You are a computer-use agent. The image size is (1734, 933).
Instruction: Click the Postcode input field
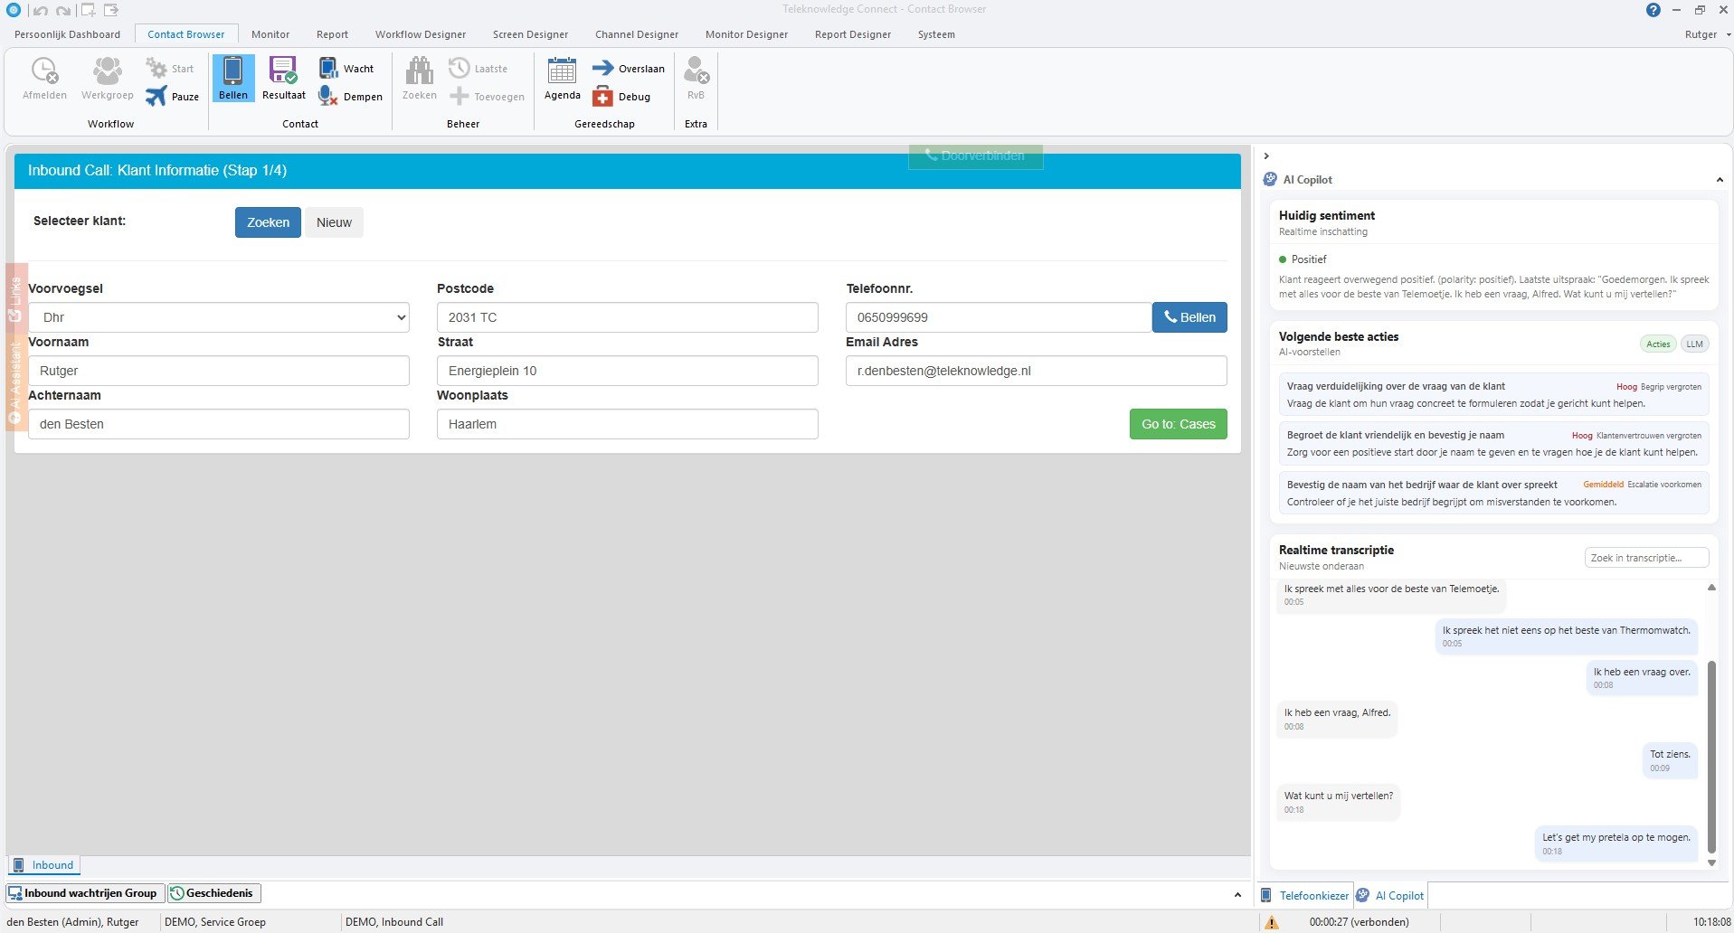pos(628,317)
